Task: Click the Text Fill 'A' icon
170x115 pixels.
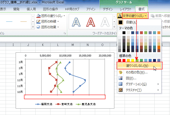Action: pyautogui.click(x=119, y=16)
